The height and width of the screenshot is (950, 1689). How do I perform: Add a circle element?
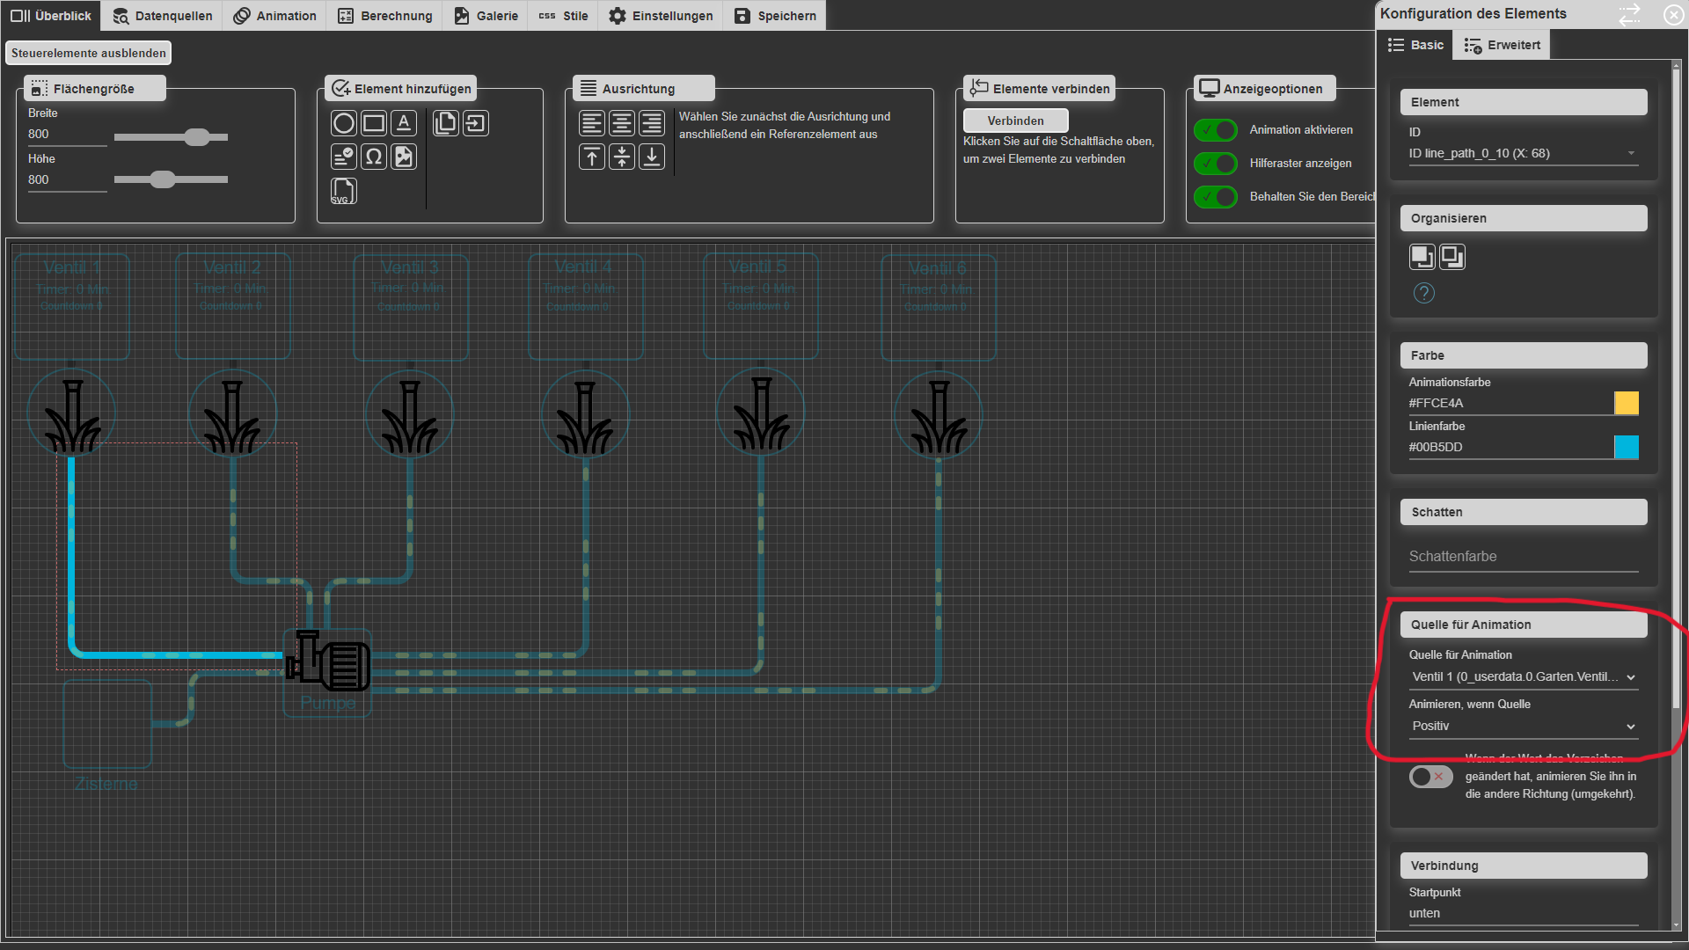point(344,123)
